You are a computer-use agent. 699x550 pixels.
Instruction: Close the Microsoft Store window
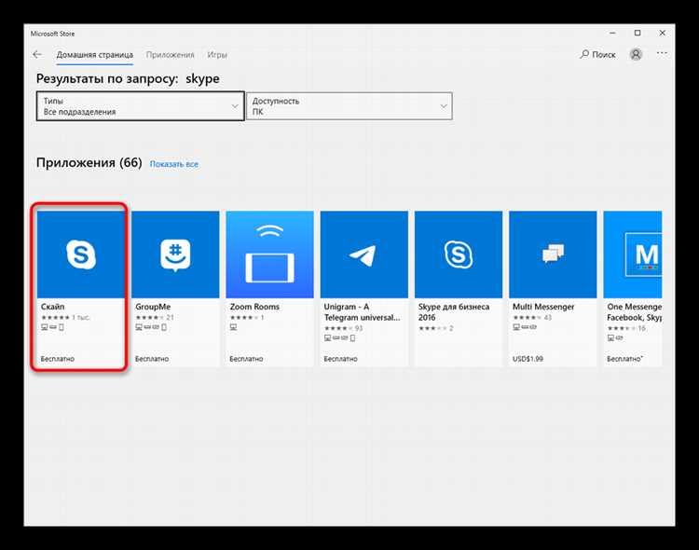[662, 33]
